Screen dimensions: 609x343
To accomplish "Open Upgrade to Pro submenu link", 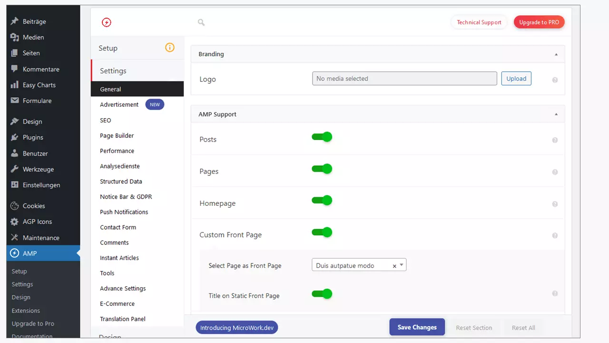I will coord(33,323).
